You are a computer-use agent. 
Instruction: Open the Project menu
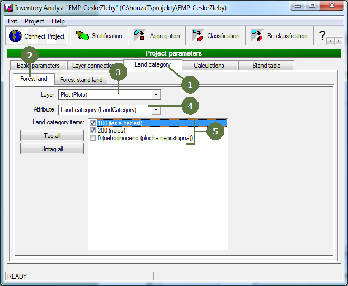click(x=35, y=21)
